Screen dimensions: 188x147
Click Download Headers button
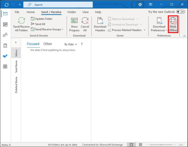click(100, 25)
